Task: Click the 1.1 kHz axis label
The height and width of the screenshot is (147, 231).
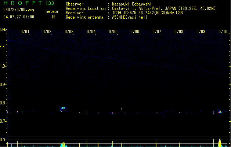Action: (3, 48)
